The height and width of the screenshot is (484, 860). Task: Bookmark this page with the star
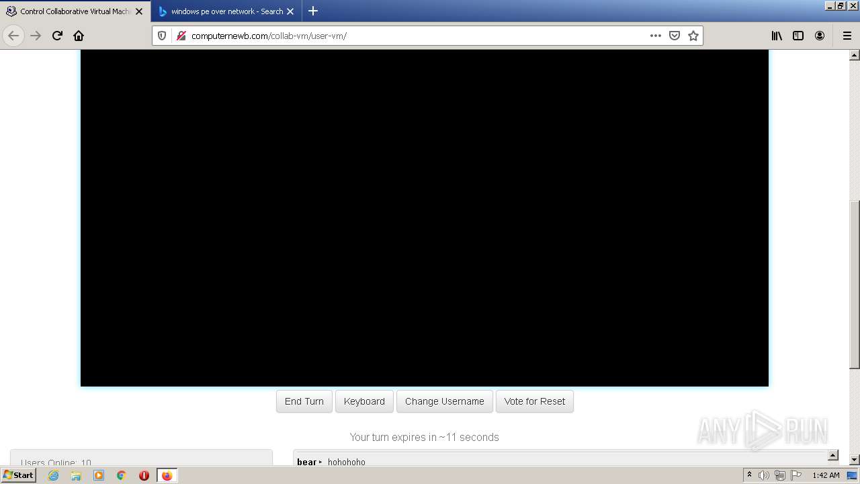click(x=693, y=36)
